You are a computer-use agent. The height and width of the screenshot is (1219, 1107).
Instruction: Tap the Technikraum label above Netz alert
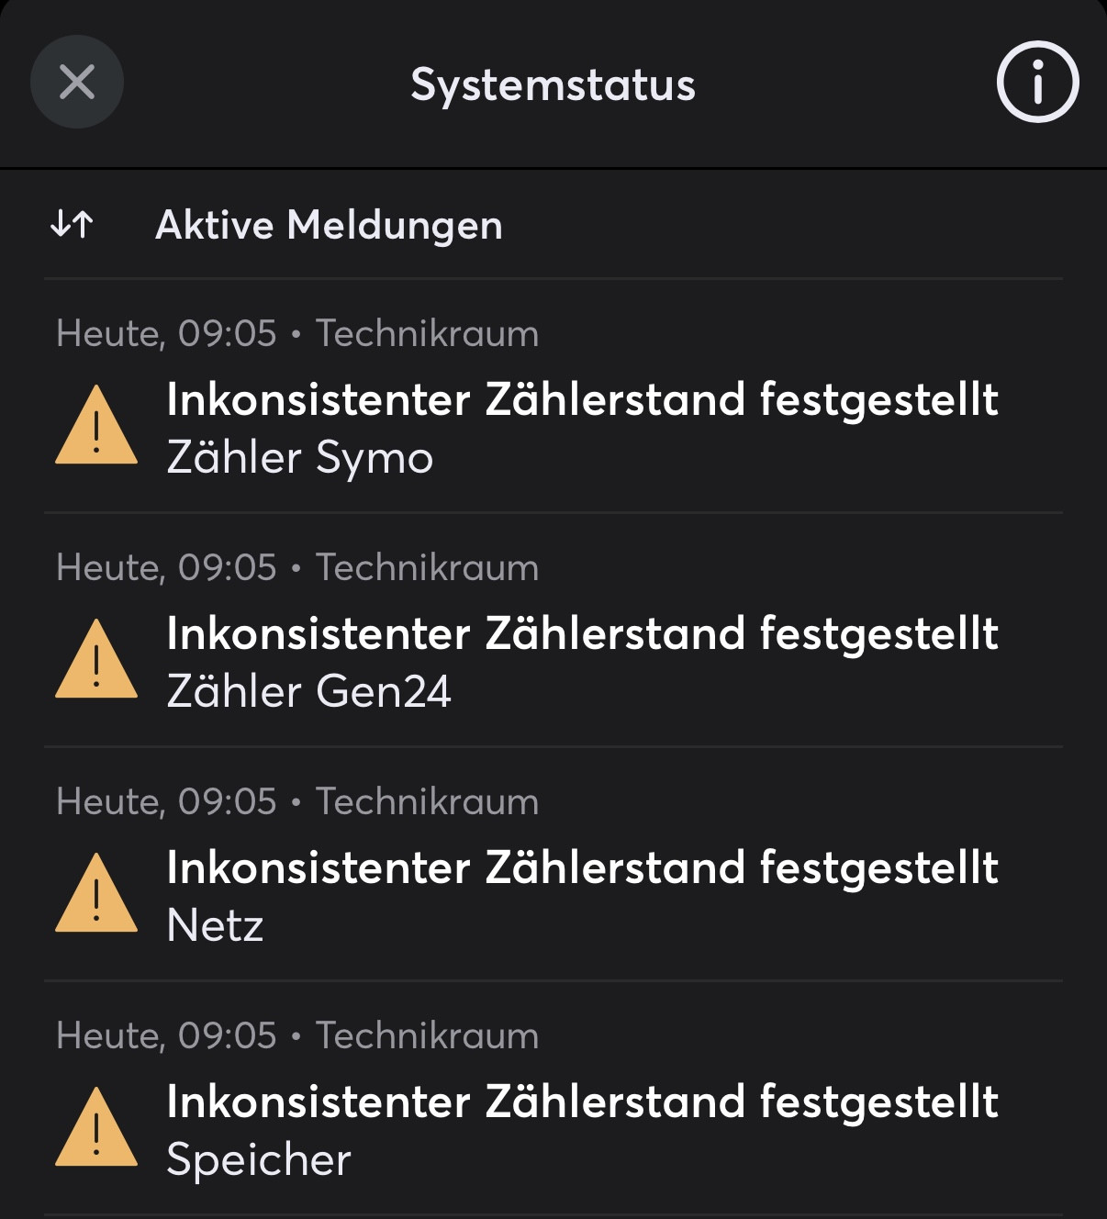click(427, 802)
